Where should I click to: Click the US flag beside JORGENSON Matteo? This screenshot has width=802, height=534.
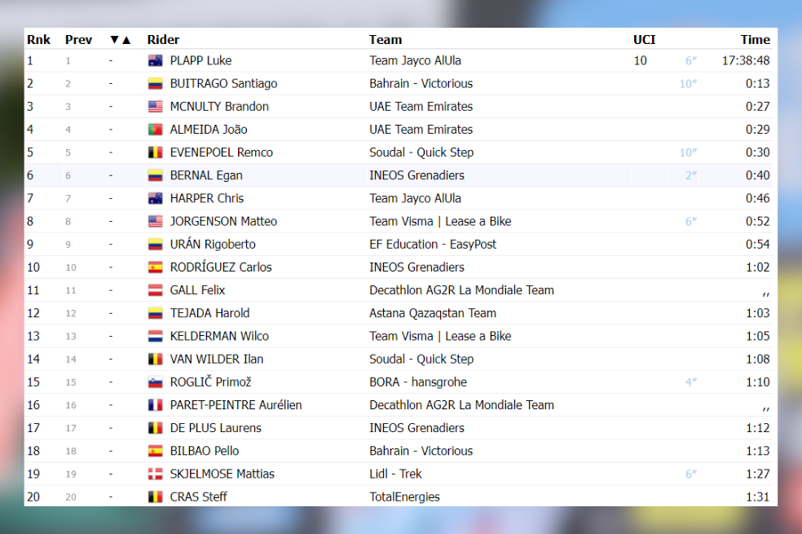tap(156, 222)
